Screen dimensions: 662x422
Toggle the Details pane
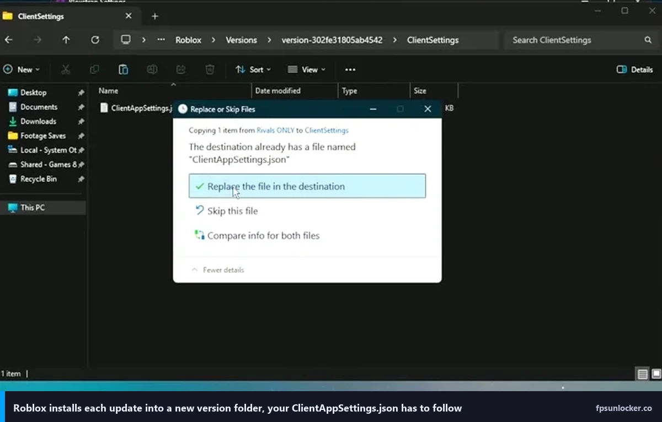click(x=634, y=69)
